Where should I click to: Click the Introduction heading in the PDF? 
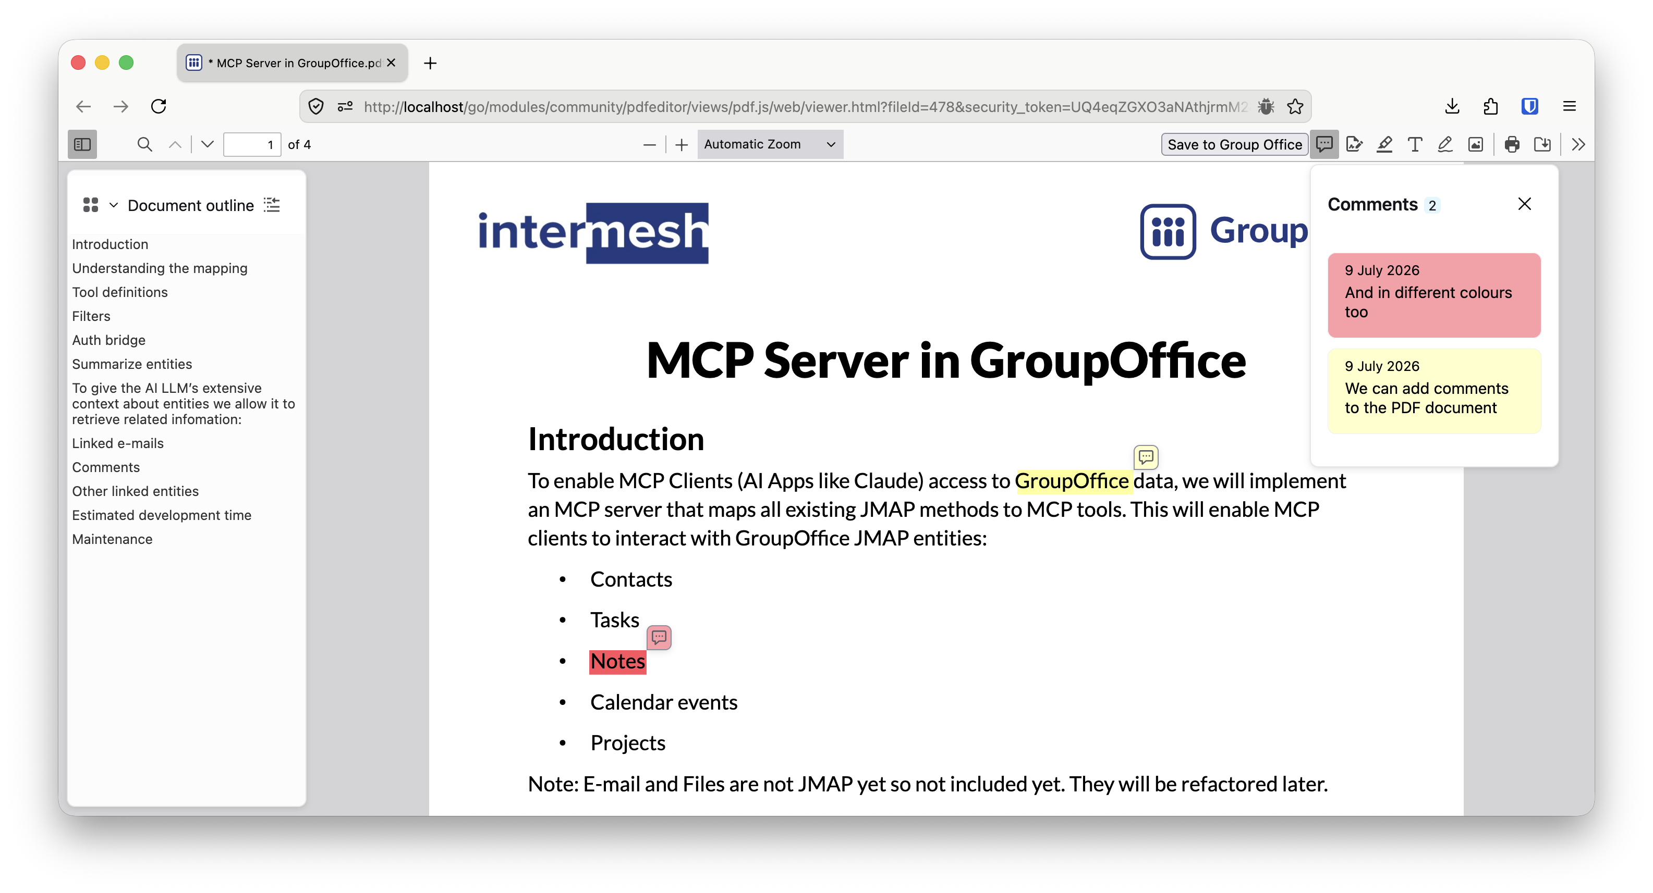[615, 439]
